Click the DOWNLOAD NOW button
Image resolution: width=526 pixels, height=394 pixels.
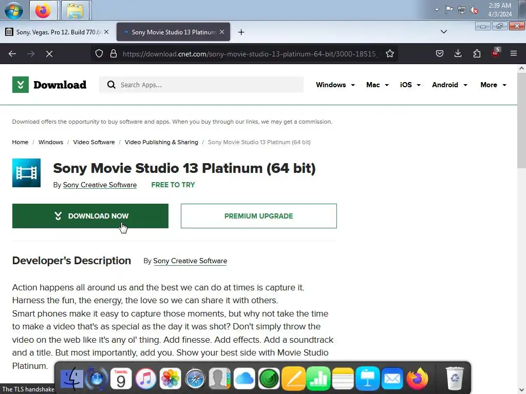[90, 216]
